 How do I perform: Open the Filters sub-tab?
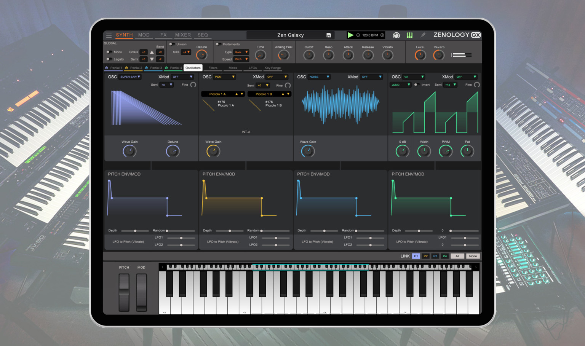click(x=213, y=68)
